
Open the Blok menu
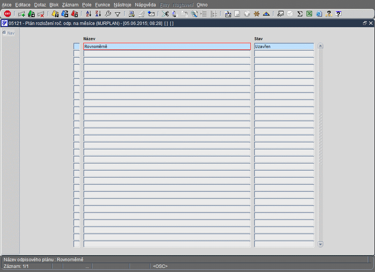(54, 5)
